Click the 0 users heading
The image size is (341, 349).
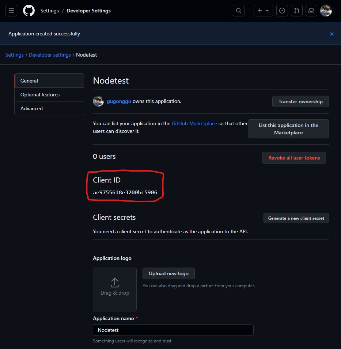pyautogui.click(x=104, y=157)
